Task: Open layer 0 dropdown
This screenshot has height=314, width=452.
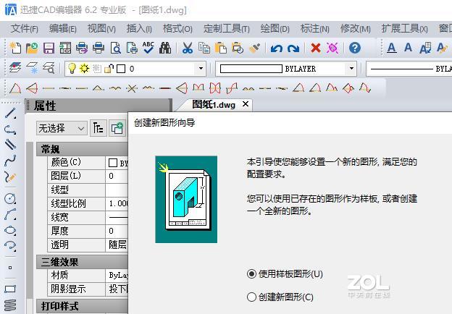Action: tap(201, 69)
